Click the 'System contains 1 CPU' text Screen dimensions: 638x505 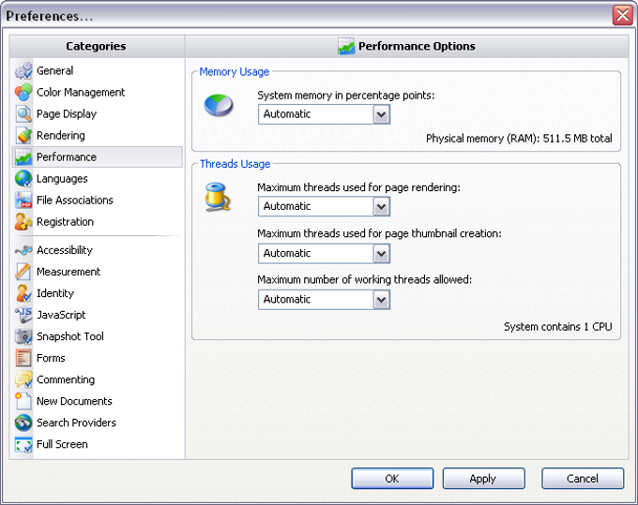(x=558, y=327)
